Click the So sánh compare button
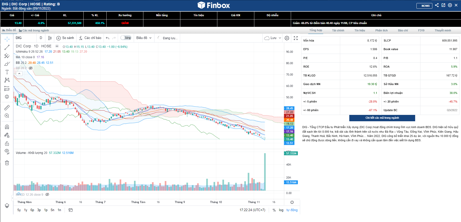 tap(65, 38)
